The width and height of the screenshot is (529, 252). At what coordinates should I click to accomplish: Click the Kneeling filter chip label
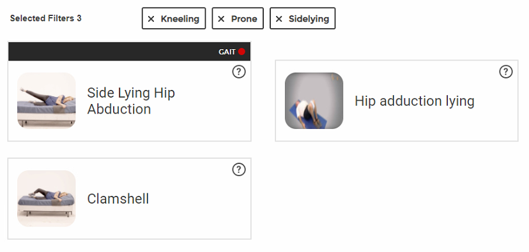click(x=180, y=19)
